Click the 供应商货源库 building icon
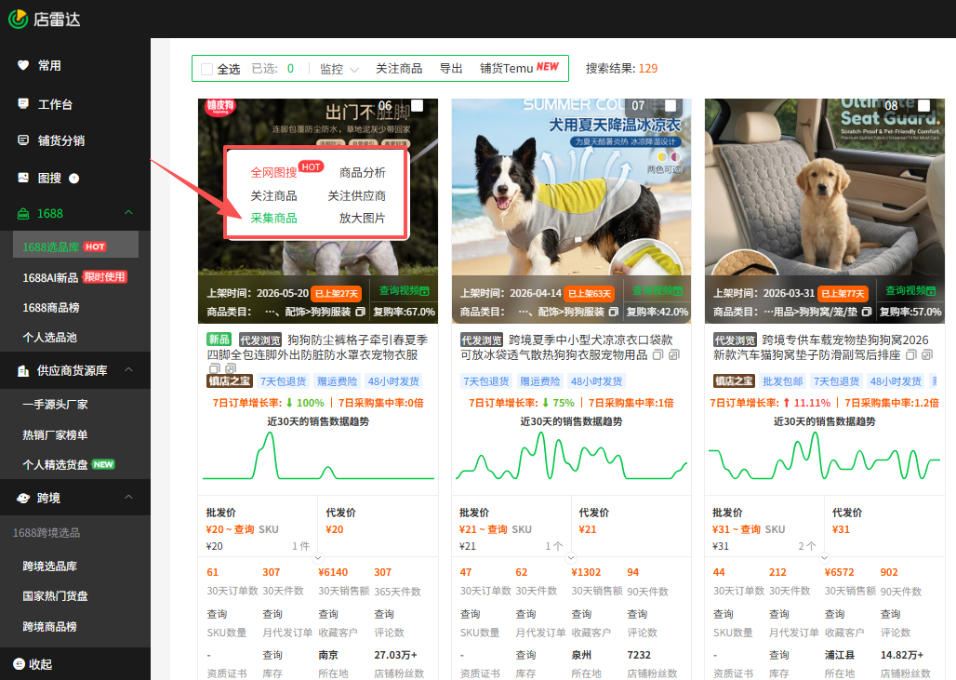956x680 pixels. (23, 370)
